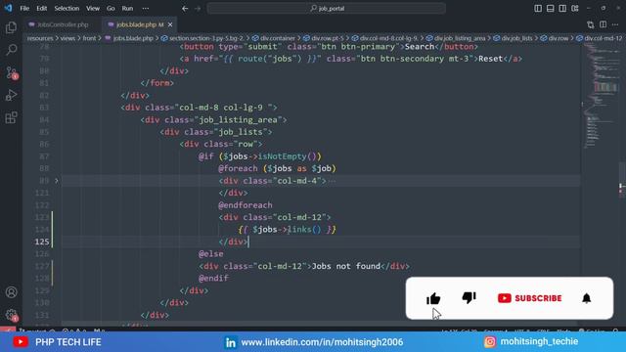
Task: Close the jobs.blade.php tab
Action: coord(170,24)
